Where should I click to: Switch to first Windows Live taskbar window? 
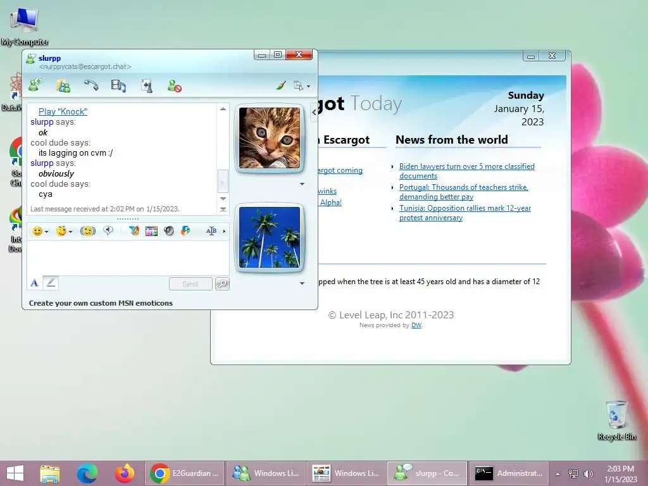point(266,473)
